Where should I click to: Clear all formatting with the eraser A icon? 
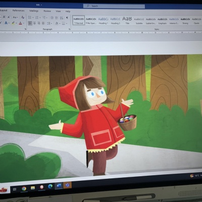tap(23, 17)
